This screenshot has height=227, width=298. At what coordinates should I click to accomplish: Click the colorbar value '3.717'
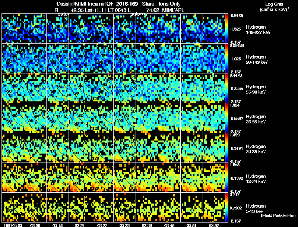click(235, 195)
